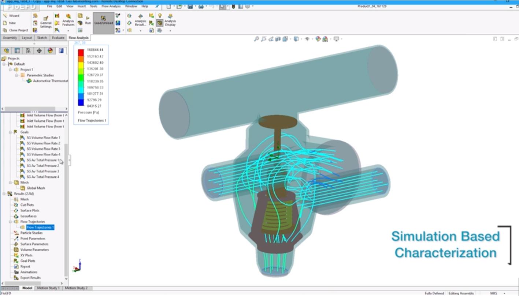Image resolution: width=519 pixels, height=297 pixels.
Task: Click the save icon in quick toolbar
Action: pos(190,6)
